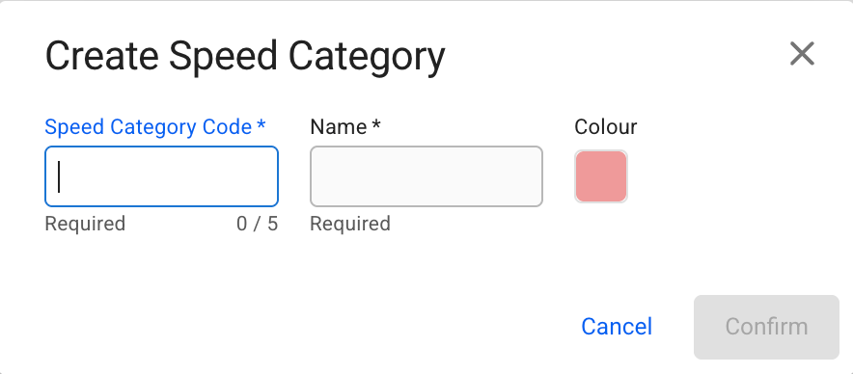Click the asterisk beside Speed Category Code
This screenshot has height=374, width=853.
261,124
